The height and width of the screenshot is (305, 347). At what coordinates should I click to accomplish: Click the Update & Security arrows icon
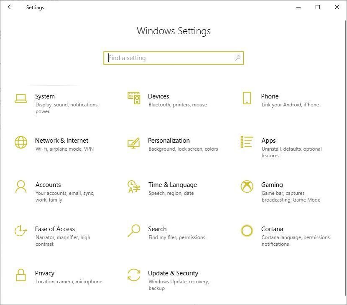click(134, 275)
